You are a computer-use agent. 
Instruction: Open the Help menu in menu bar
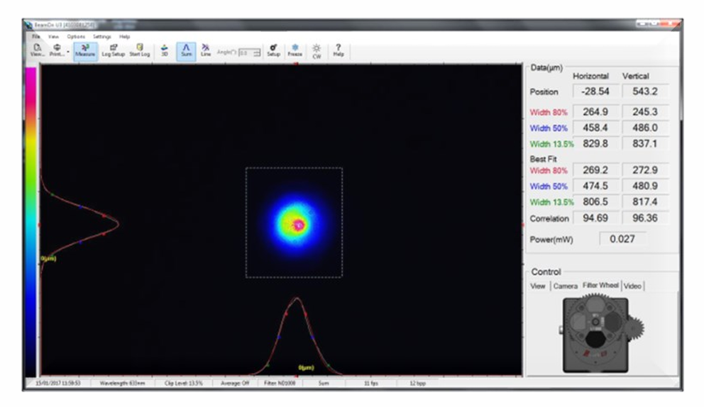tap(124, 36)
